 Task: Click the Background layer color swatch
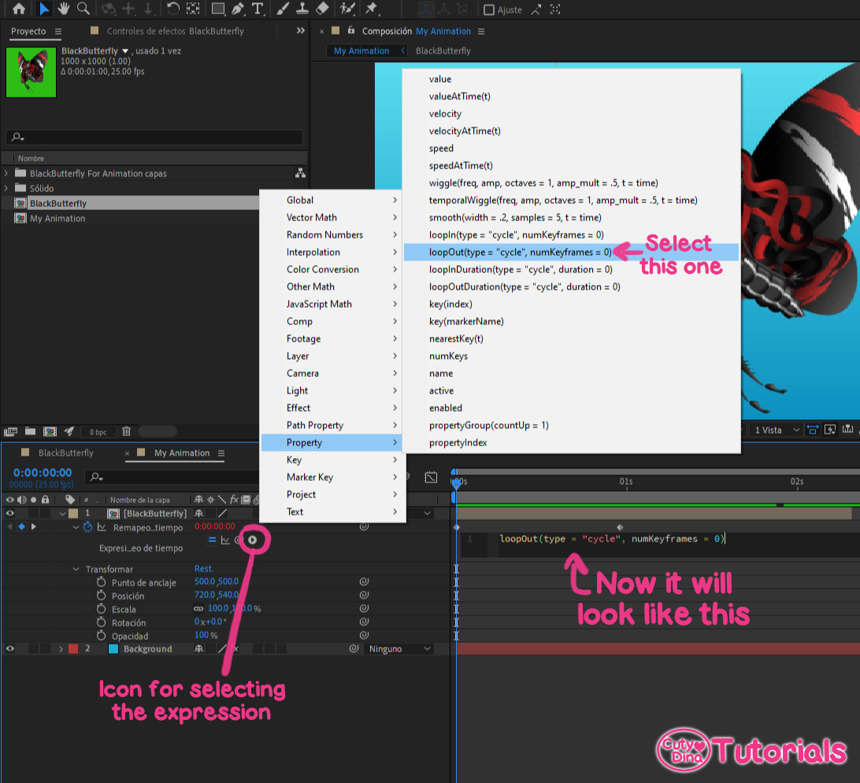[72, 649]
